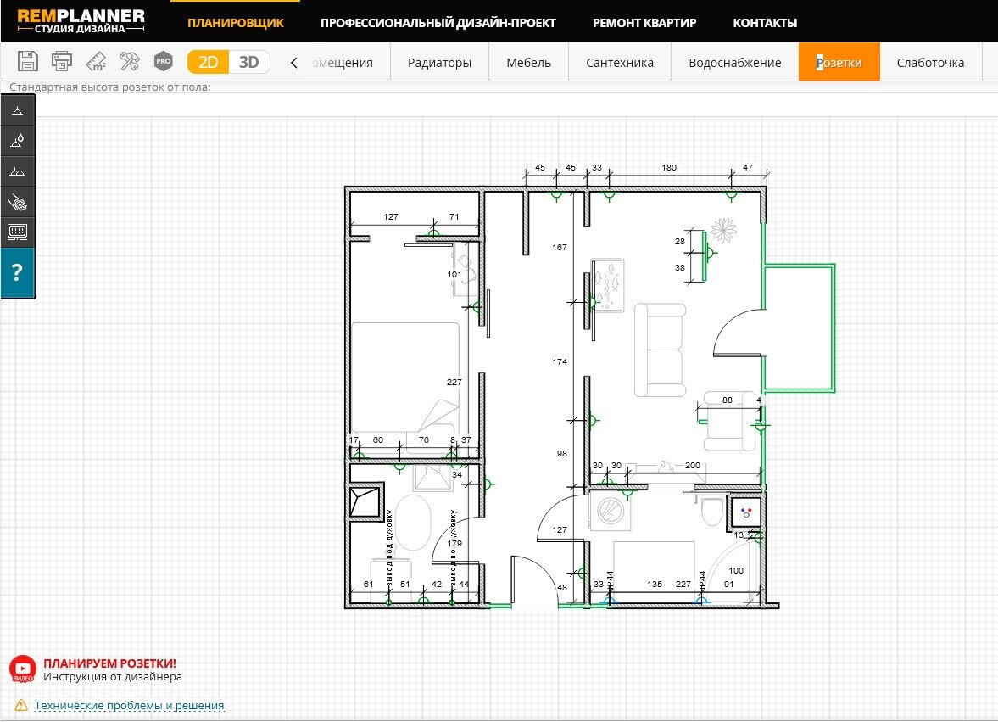Click the 174 dimension in the hallway
This screenshot has height=722, width=998.
(x=560, y=361)
